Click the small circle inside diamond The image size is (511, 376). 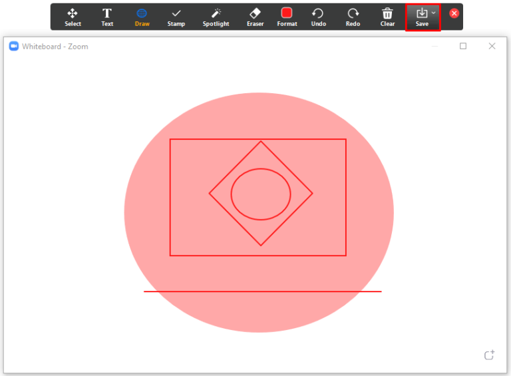(x=261, y=194)
